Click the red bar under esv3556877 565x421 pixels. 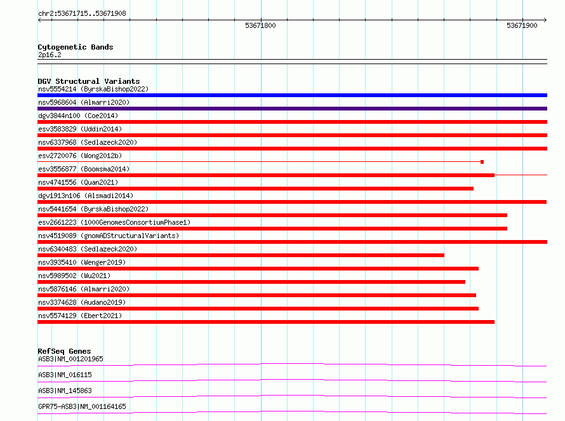(266, 175)
